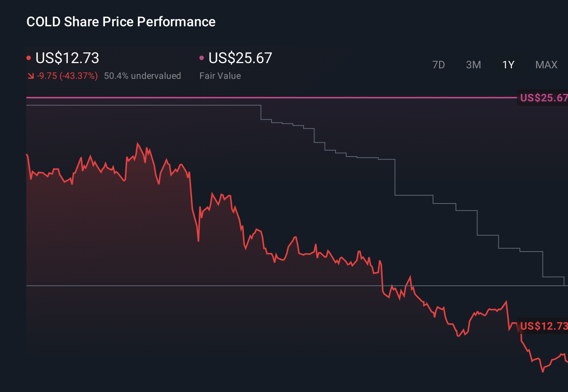Click the red downward arrow change indicator
Image resolution: width=568 pixels, height=392 pixels.
point(30,75)
